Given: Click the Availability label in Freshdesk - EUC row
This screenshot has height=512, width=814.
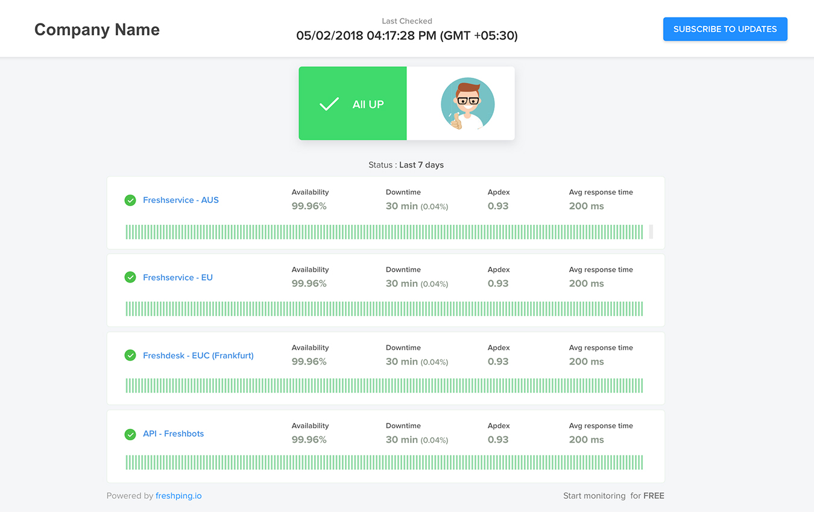Looking at the screenshot, I should pos(311,348).
